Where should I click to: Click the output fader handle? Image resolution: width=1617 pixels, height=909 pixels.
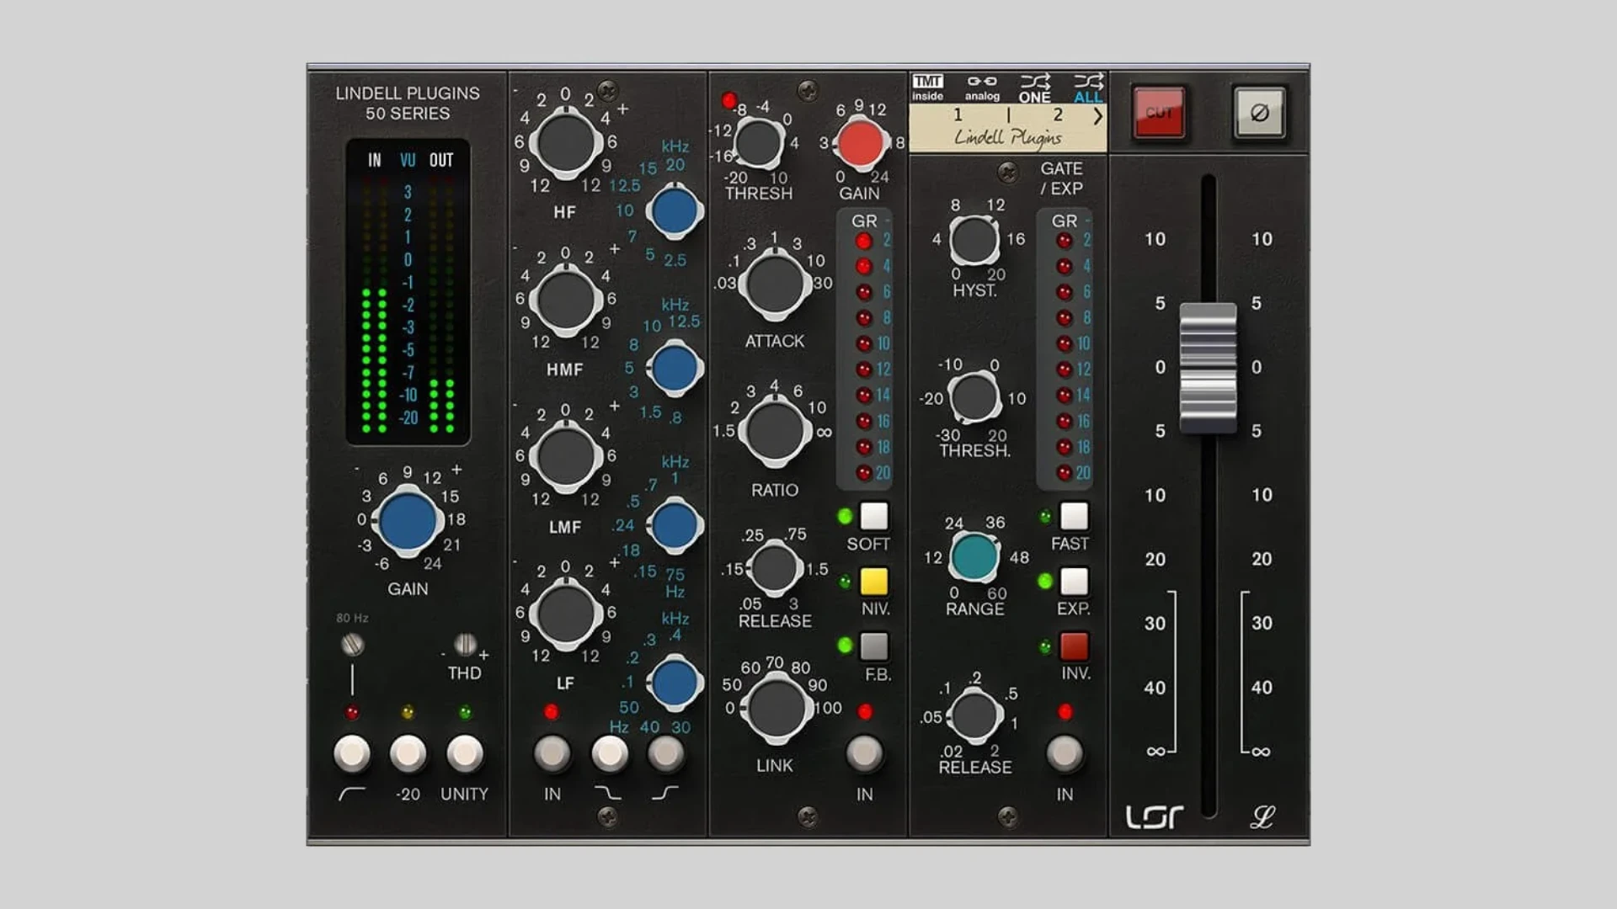pyautogui.click(x=1209, y=368)
